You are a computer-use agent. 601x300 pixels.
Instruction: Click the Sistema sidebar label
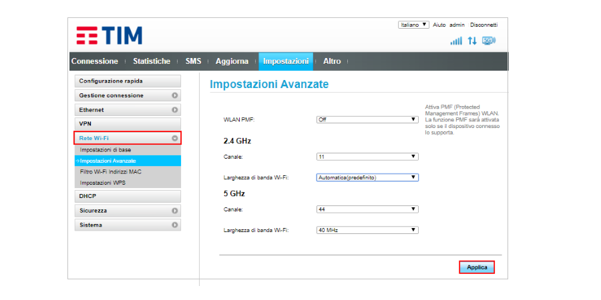pos(91,225)
